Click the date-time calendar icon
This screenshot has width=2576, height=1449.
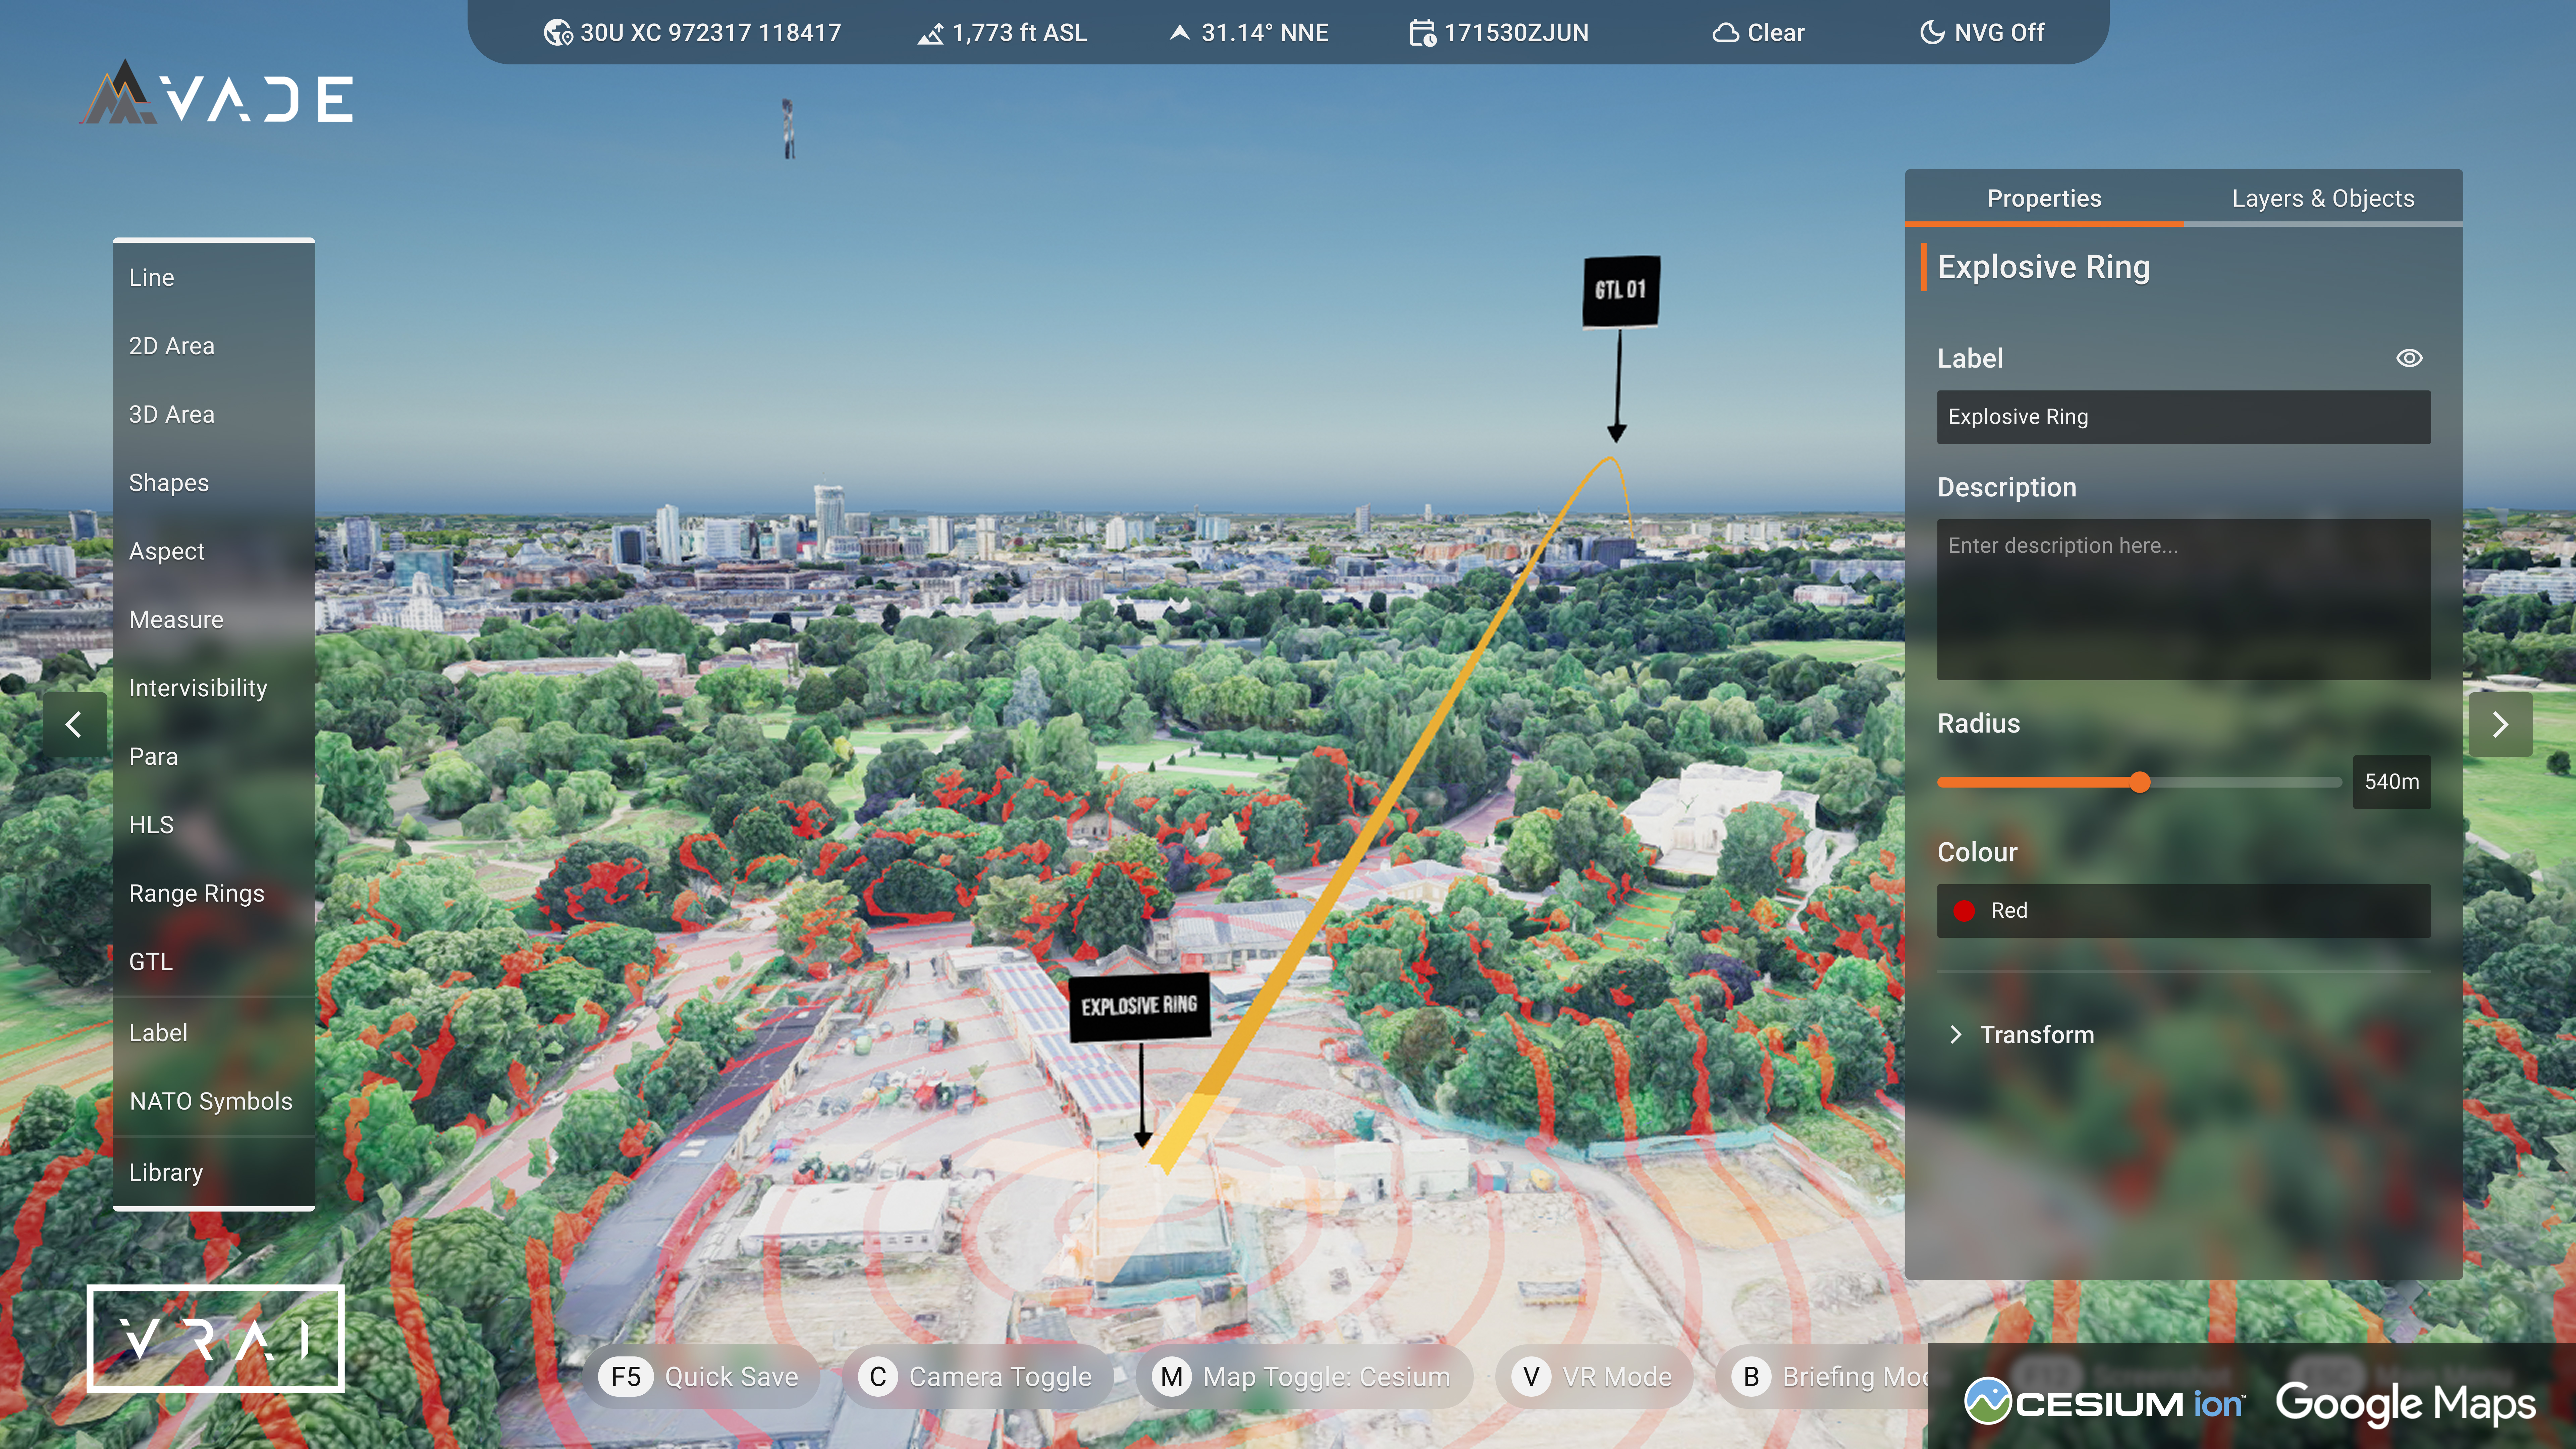(1422, 33)
